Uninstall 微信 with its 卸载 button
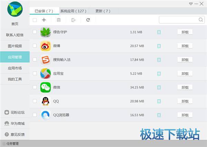The image size is (207, 147). (x=185, y=87)
